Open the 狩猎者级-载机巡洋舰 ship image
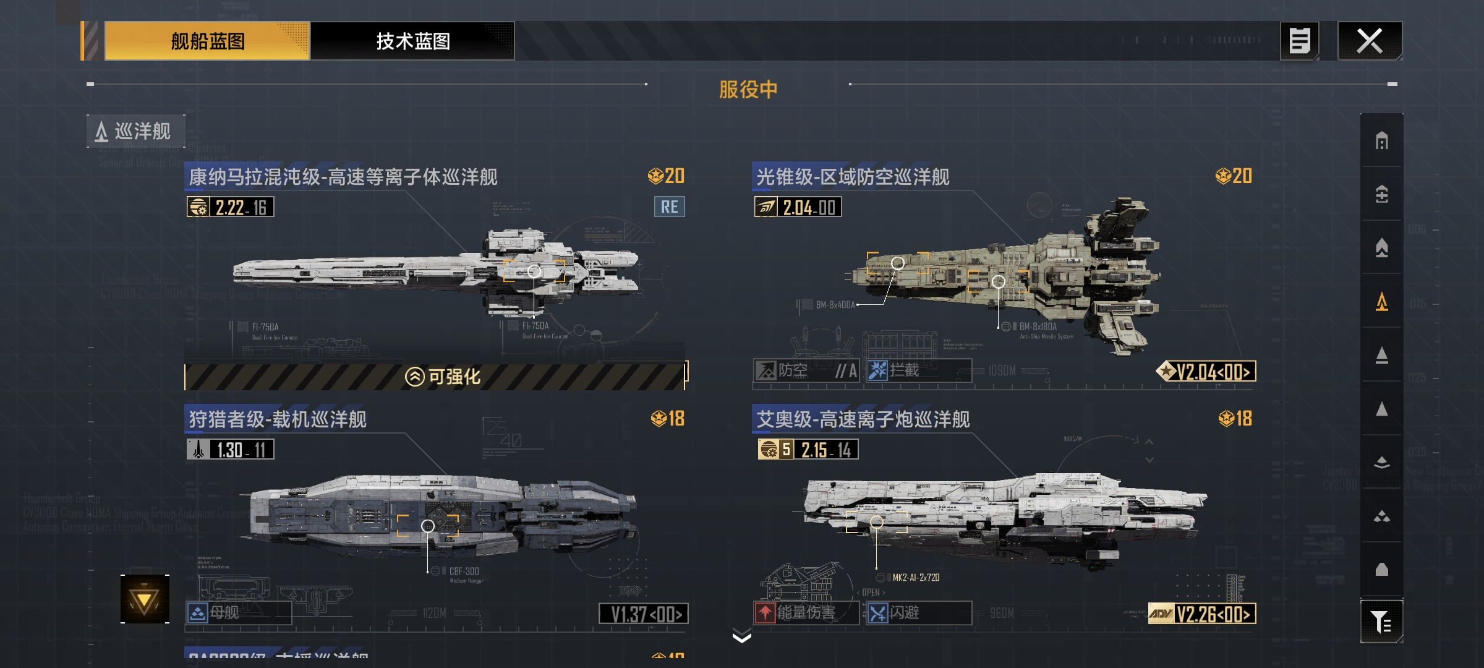 click(442, 516)
